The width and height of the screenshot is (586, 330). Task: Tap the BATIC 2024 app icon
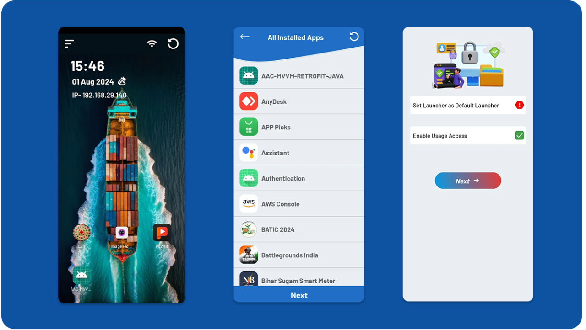(248, 229)
